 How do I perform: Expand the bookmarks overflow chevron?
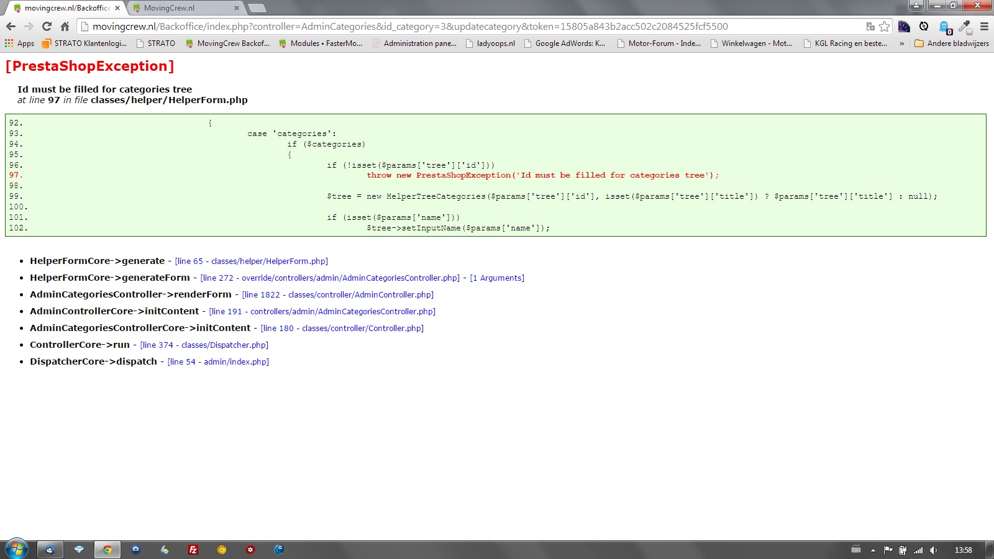pos(902,43)
